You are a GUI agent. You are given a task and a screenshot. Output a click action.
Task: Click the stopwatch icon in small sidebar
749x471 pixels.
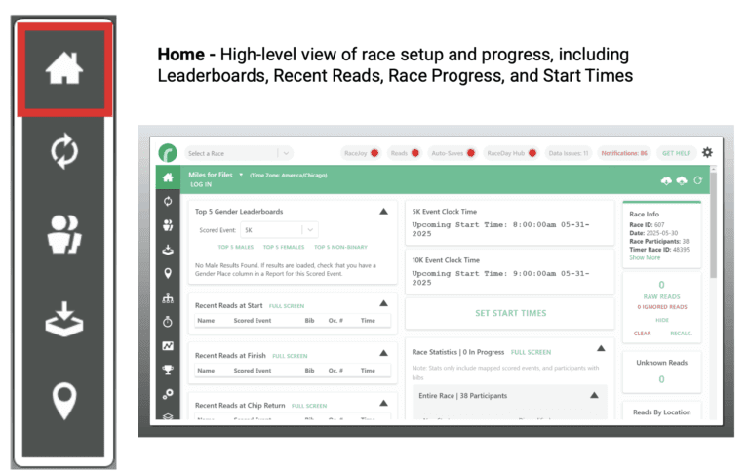point(168,322)
